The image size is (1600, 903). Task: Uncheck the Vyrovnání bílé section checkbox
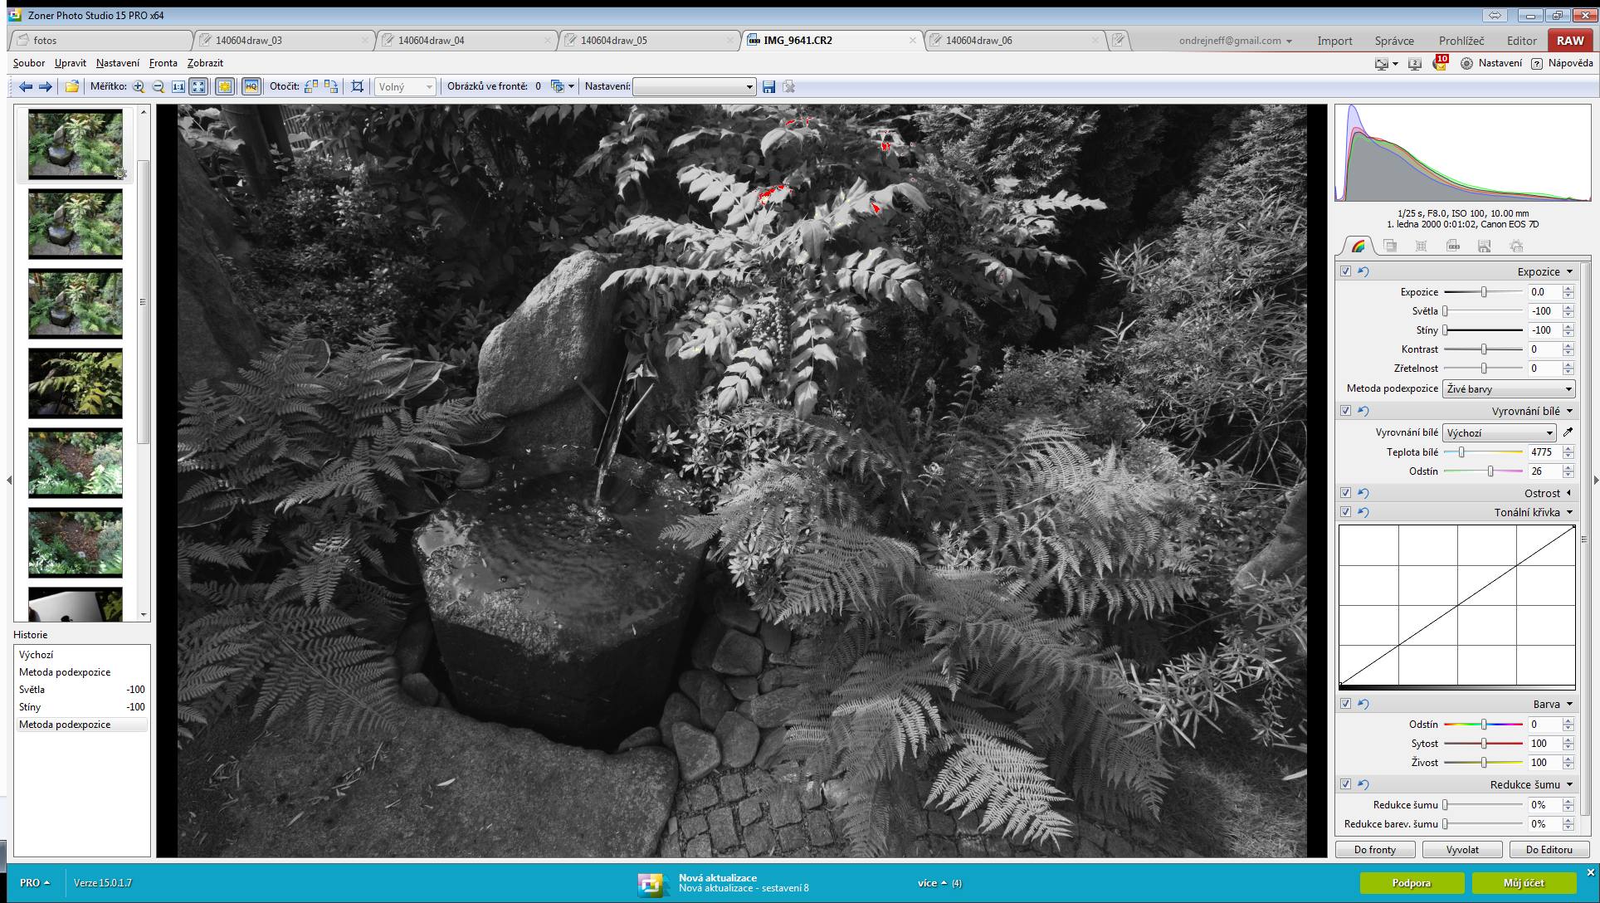coord(1345,411)
